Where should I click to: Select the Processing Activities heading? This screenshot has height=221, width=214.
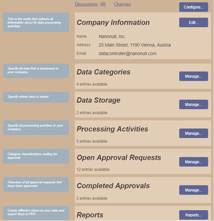pyautogui.click(x=112, y=129)
